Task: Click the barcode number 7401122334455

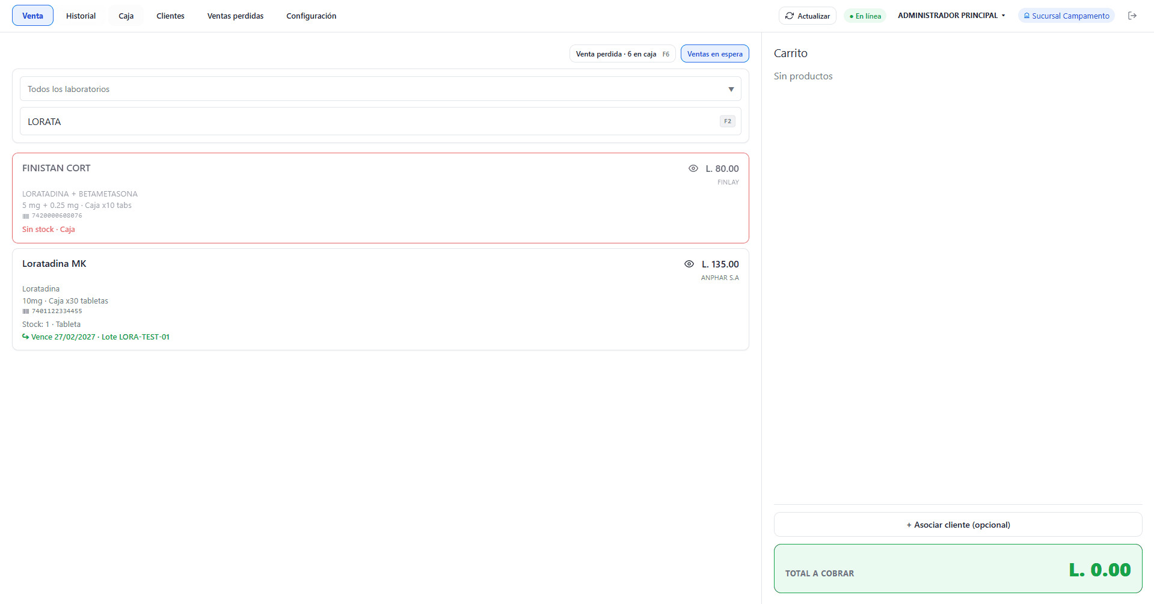Action: click(57, 311)
